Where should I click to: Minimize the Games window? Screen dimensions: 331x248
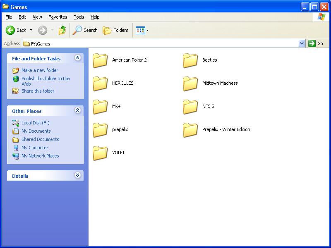pos(305,7)
